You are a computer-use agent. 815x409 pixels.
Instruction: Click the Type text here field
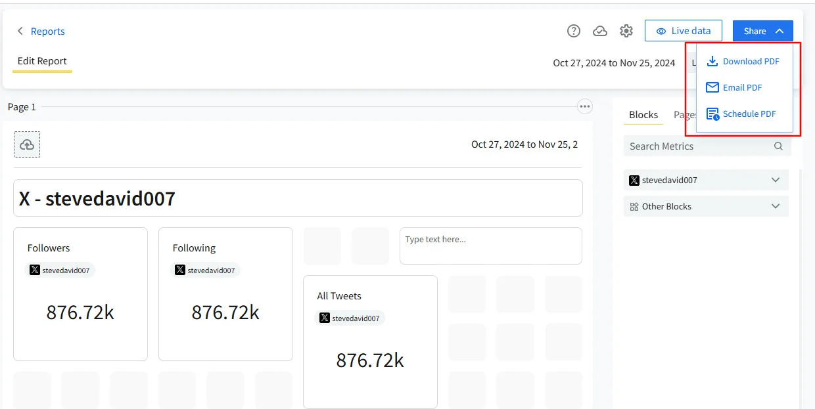[x=490, y=246]
